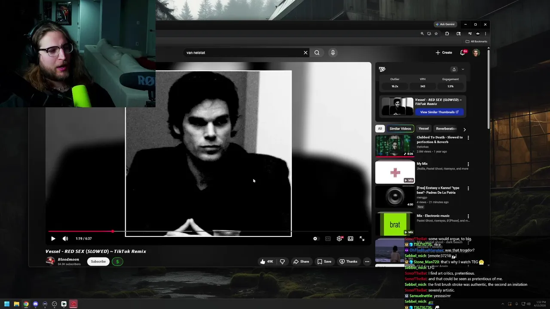Open the Bloodmoon channel name link
The height and width of the screenshot is (309, 550).
[68, 259]
